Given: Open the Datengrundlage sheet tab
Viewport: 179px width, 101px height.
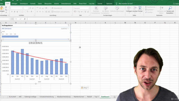Looking at the screenshot, I should coord(30,97).
